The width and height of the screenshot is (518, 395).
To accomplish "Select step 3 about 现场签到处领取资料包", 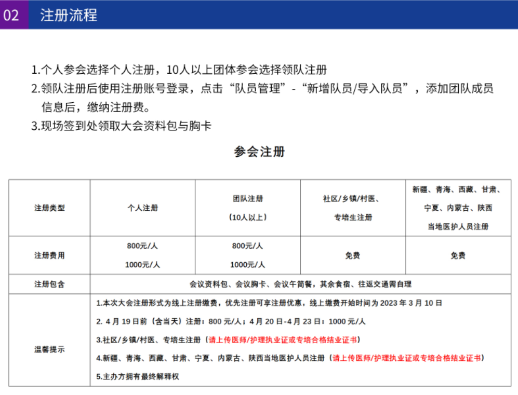I will 121,126.
